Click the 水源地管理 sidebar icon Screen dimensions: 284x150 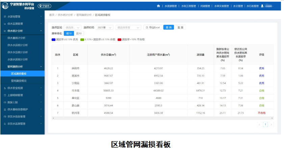point(4,16)
